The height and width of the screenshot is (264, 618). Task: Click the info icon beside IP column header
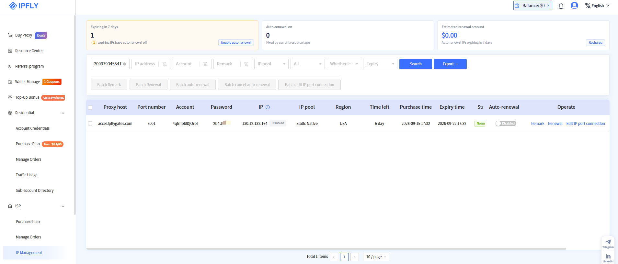pos(268,107)
